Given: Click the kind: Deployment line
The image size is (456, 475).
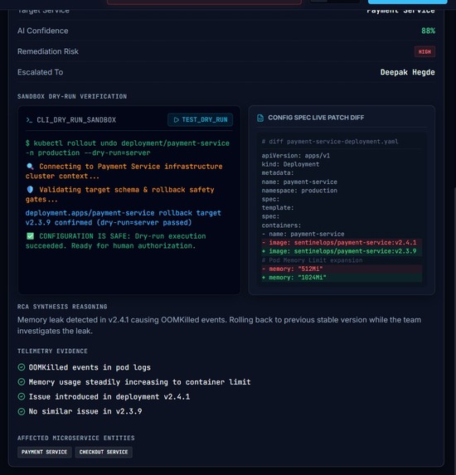Looking at the screenshot, I should (290, 164).
